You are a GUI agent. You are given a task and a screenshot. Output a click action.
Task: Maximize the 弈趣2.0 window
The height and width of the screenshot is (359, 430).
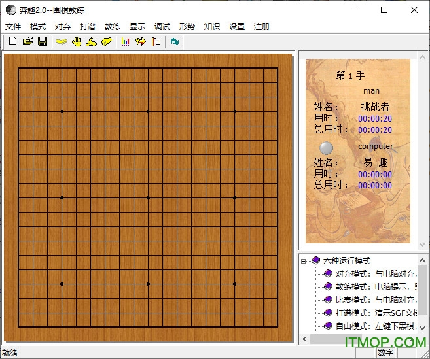pos(384,10)
